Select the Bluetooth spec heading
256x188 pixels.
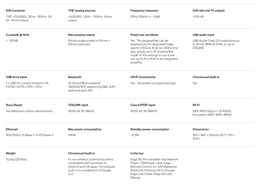[75, 77]
